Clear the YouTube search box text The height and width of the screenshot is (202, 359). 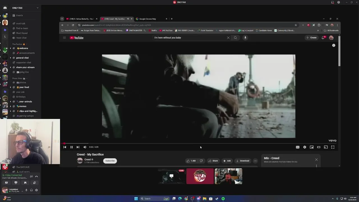coord(228,38)
